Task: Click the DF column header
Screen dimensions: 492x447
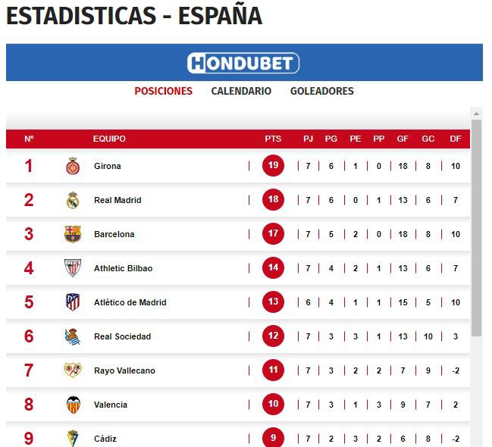Action: 456,139
